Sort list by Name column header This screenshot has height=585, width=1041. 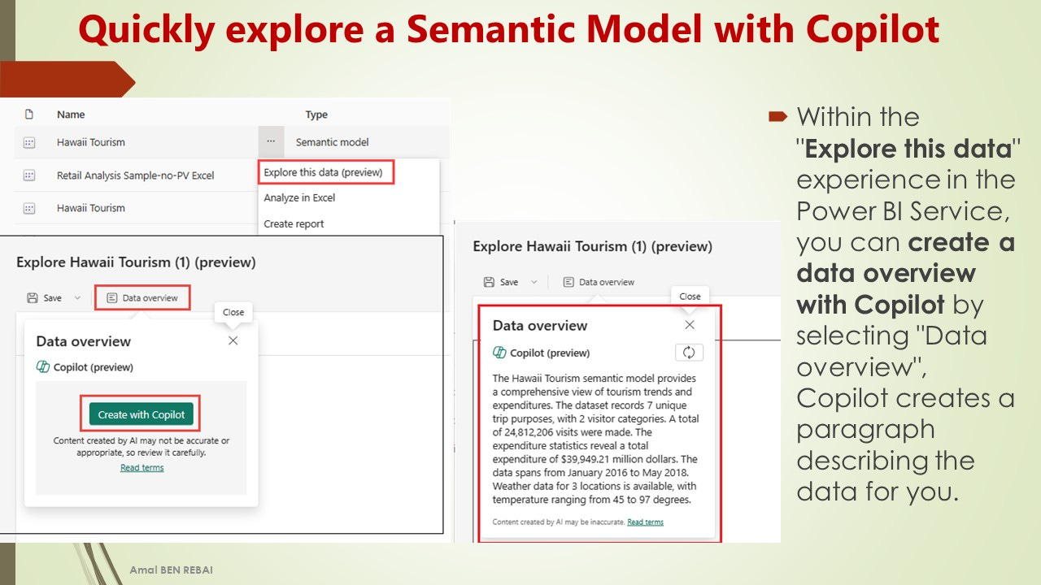pyautogui.click(x=71, y=115)
